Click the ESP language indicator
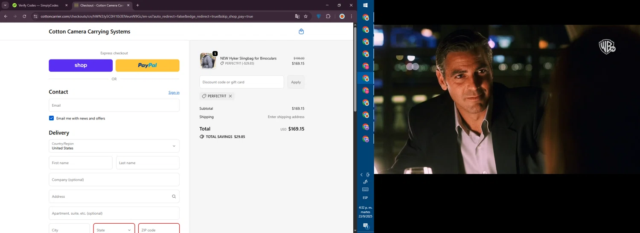Viewport: 640px width, 233px height. coord(365,198)
